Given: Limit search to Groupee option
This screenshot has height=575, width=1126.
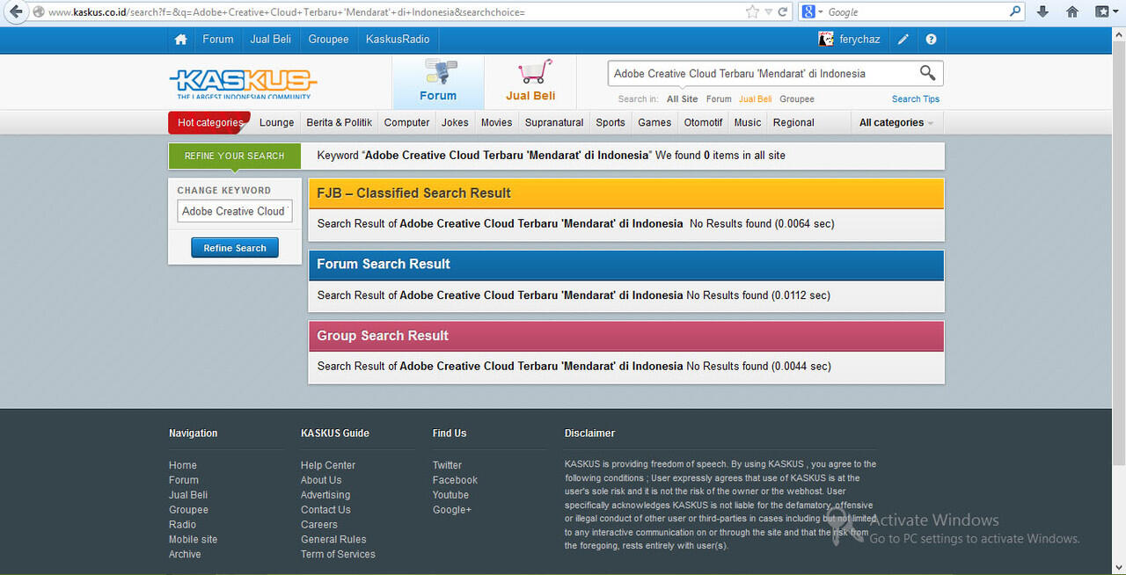Looking at the screenshot, I should [x=797, y=99].
